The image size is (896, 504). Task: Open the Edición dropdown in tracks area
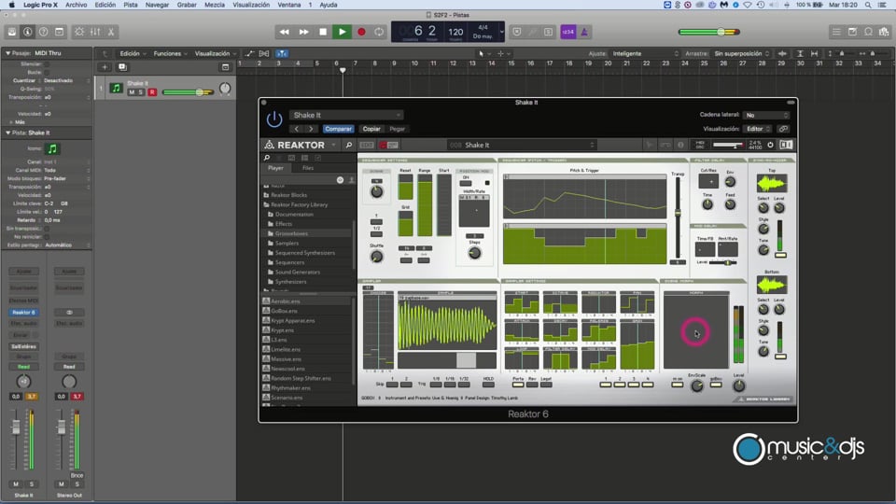pos(133,54)
